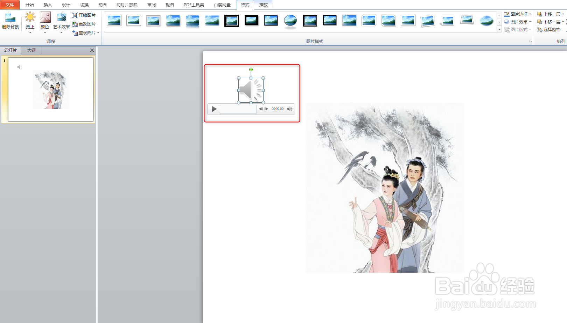Apply the thirteenth picture style thumbnail
The height and width of the screenshot is (323, 567).
pos(349,21)
